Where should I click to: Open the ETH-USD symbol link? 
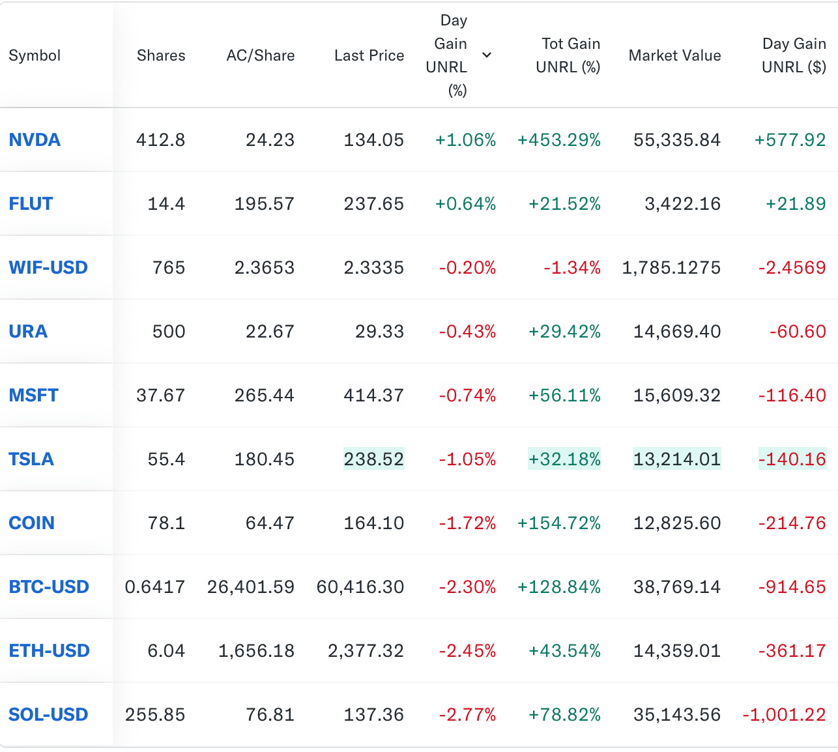tap(50, 651)
